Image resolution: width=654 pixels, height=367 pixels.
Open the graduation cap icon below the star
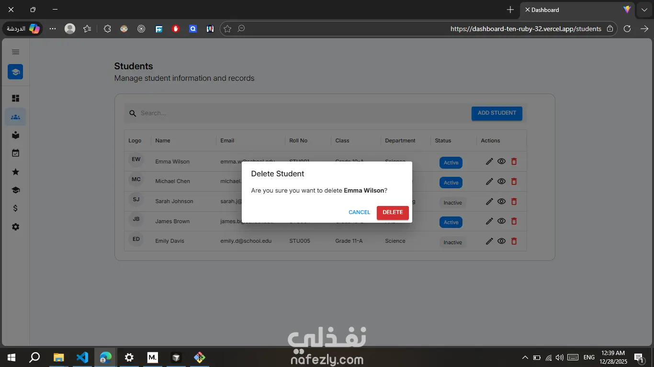pos(16,190)
